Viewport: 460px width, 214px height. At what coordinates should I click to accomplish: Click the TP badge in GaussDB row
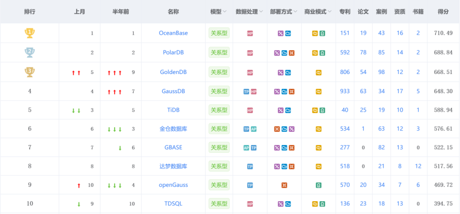pos(247,92)
